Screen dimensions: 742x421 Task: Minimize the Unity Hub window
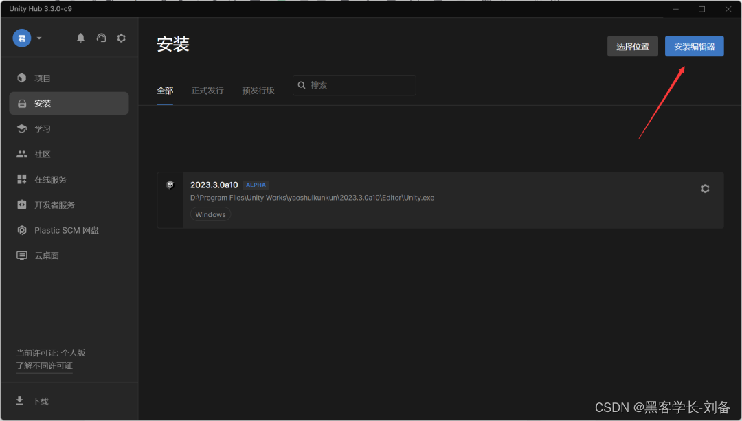coord(676,9)
